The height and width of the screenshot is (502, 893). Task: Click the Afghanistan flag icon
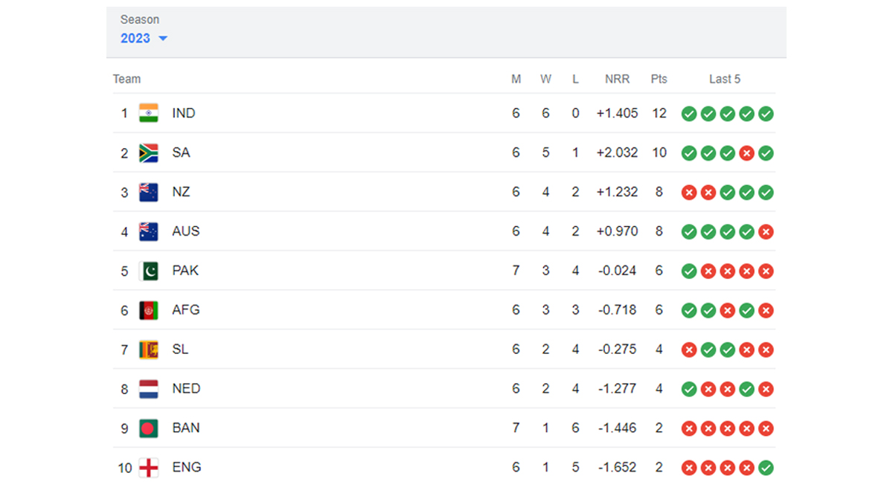click(149, 310)
